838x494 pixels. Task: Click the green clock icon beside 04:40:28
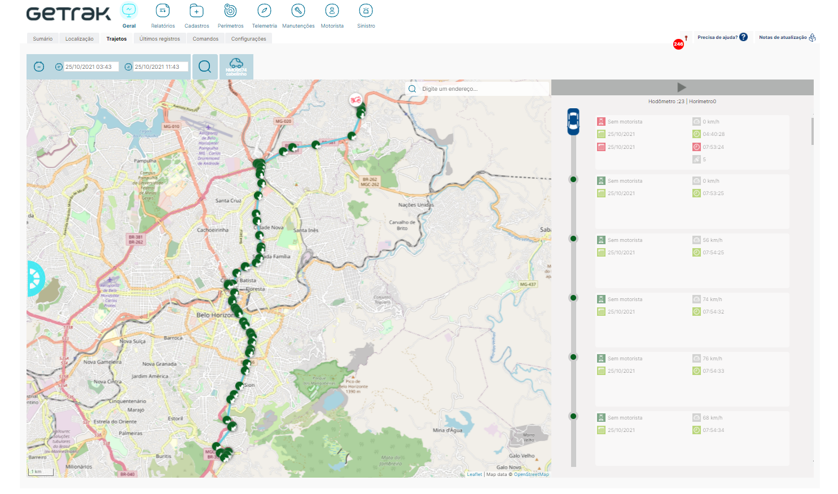pyautogui.click(x=696, y=134)
